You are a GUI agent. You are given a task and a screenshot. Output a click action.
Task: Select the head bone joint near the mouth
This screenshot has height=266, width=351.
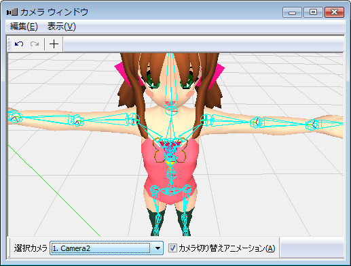pyautogui.click(x=171, y=110)
